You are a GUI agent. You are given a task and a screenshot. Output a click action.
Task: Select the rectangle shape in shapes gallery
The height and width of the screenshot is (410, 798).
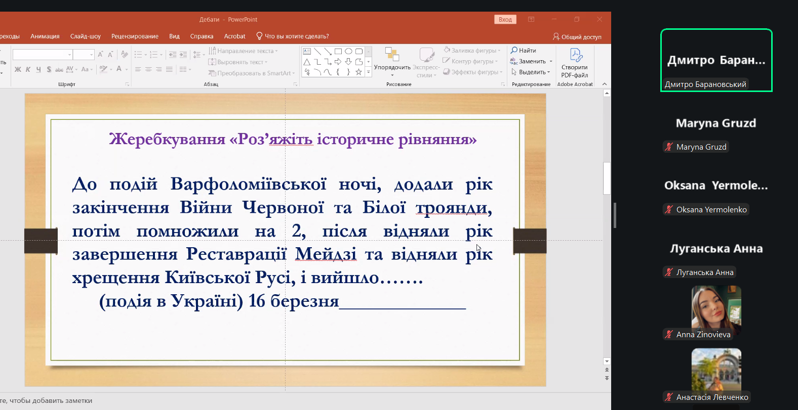(x=338, y=51)
